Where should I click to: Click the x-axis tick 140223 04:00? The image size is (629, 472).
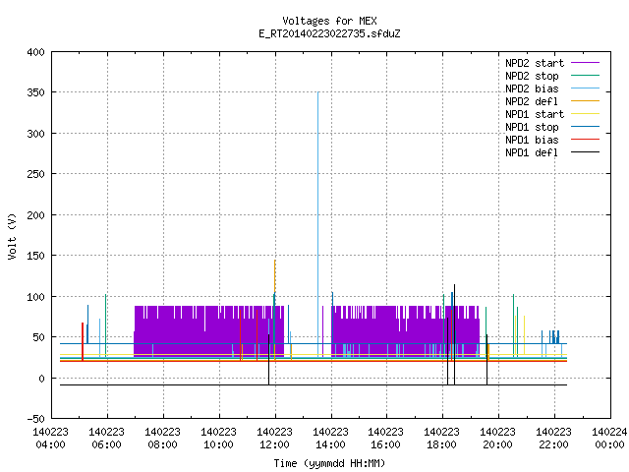click(50, 439)
